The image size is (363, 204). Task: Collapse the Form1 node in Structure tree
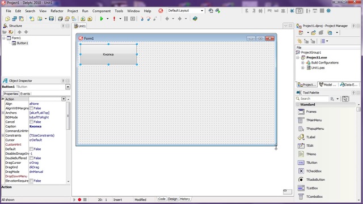coord(4,38)
